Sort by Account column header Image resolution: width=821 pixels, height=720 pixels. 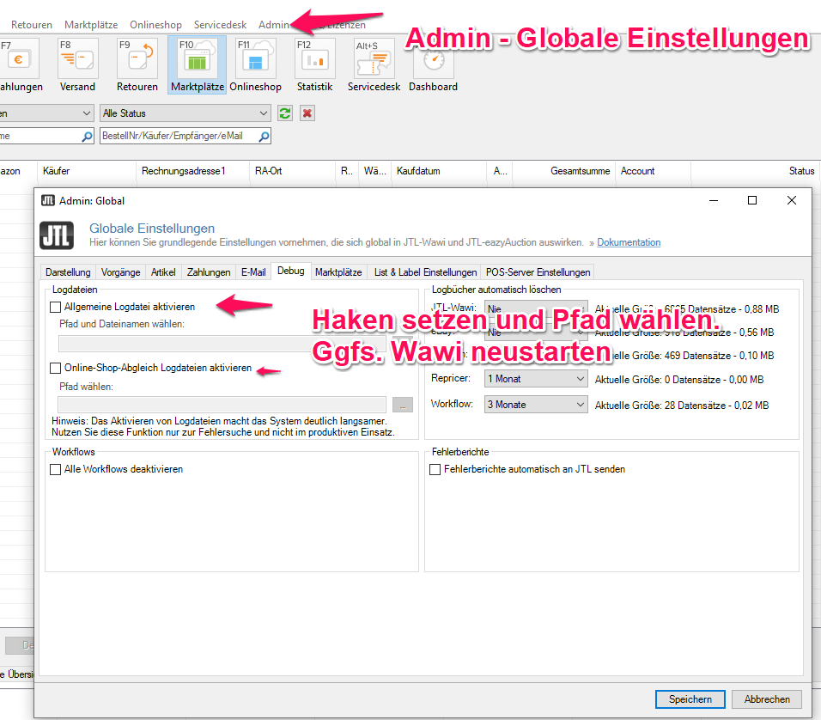653,171
